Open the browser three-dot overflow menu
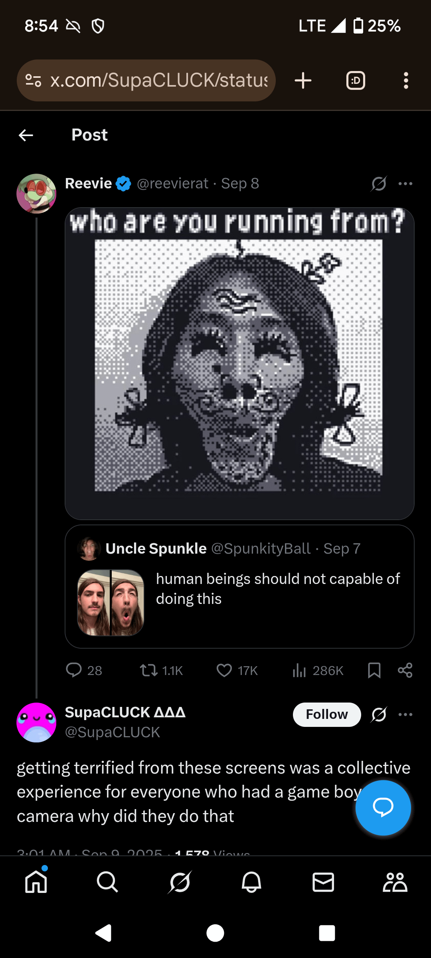This screenshot has width=431, height=958. pos(406,81)
